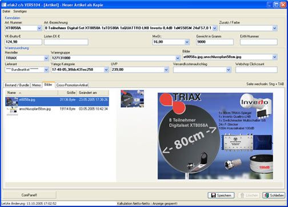Sort file list by Größe column header

point(67,93)
